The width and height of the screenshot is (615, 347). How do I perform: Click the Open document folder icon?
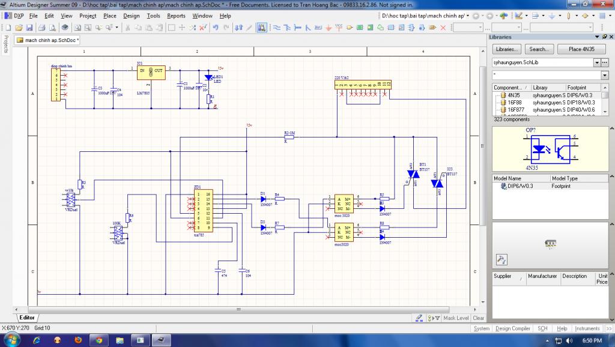19,28
